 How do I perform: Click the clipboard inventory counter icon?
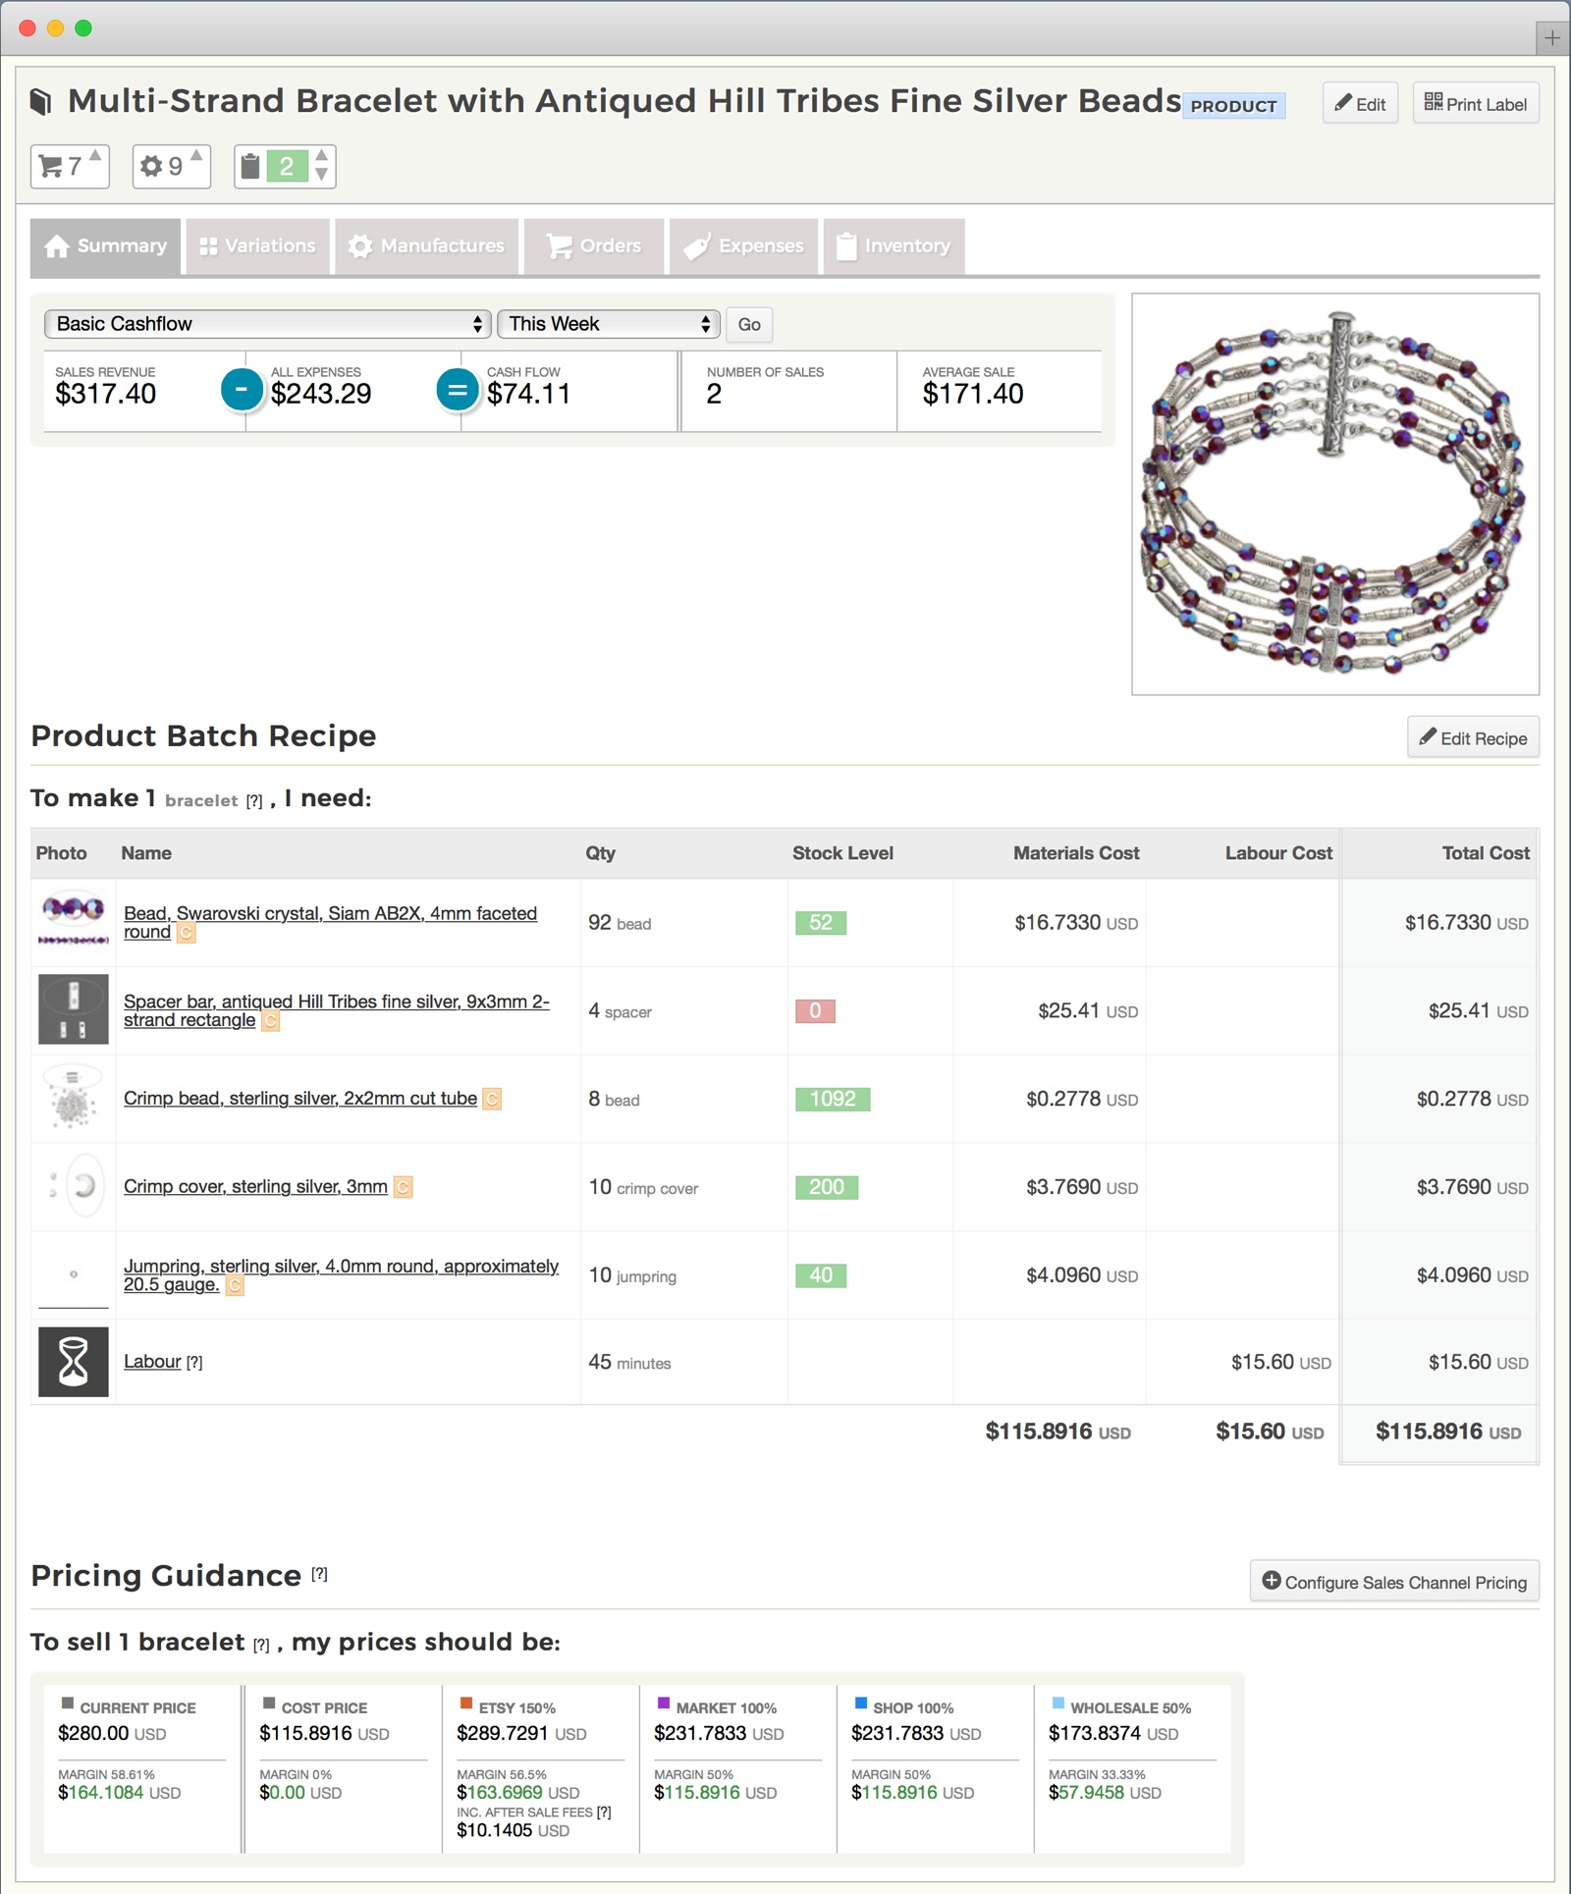pos(251,167)
